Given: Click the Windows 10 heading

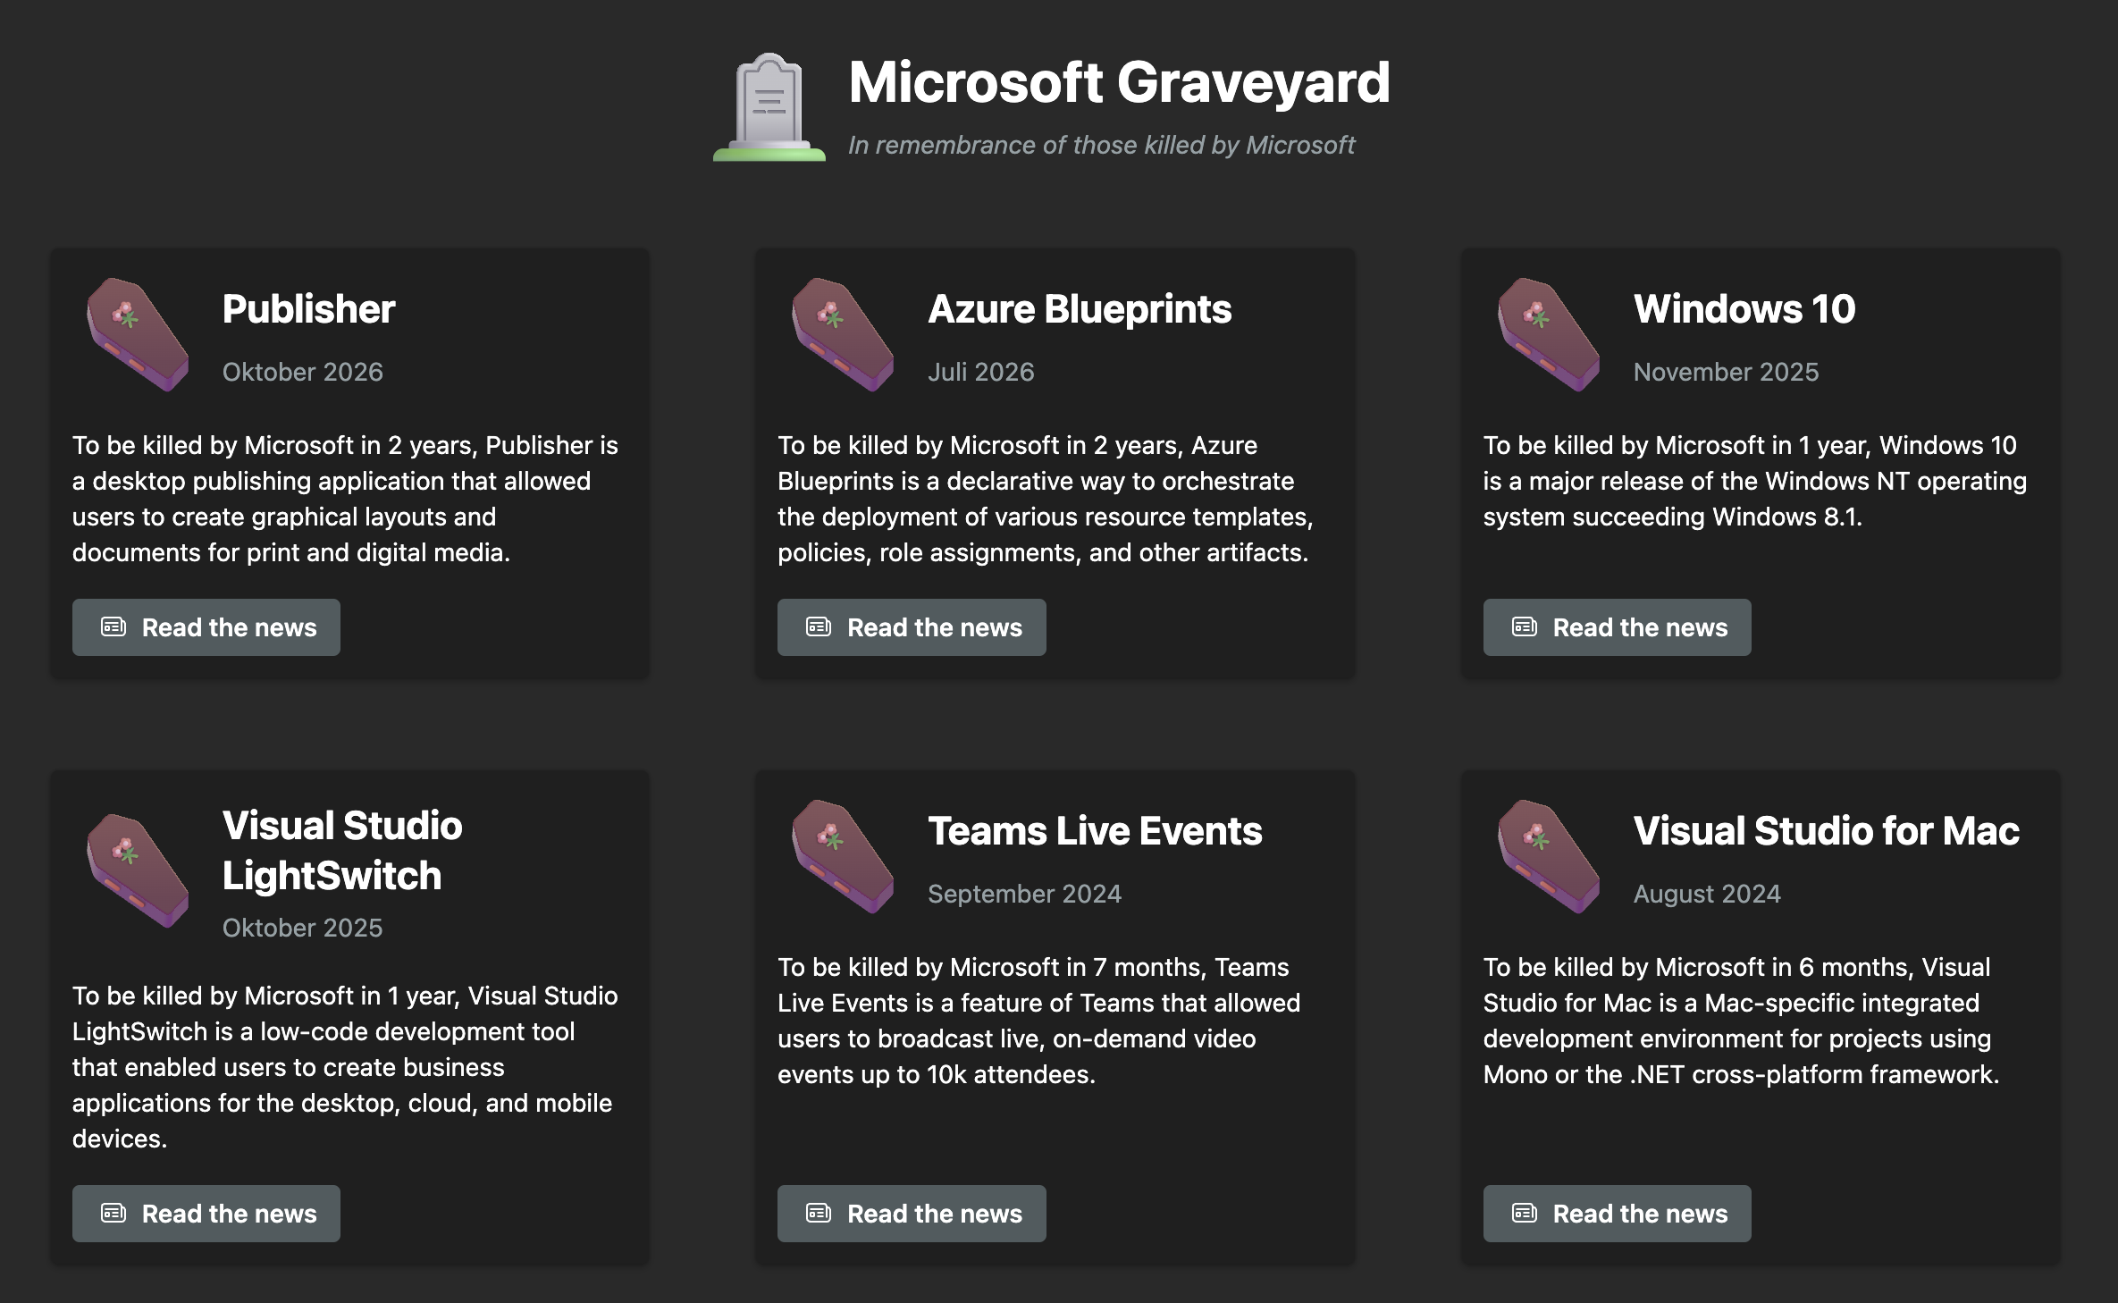Looking at the screenshot, I should 1744,309.
